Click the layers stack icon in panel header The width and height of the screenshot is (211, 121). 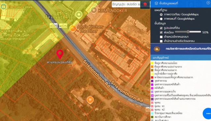click(156, 3)
